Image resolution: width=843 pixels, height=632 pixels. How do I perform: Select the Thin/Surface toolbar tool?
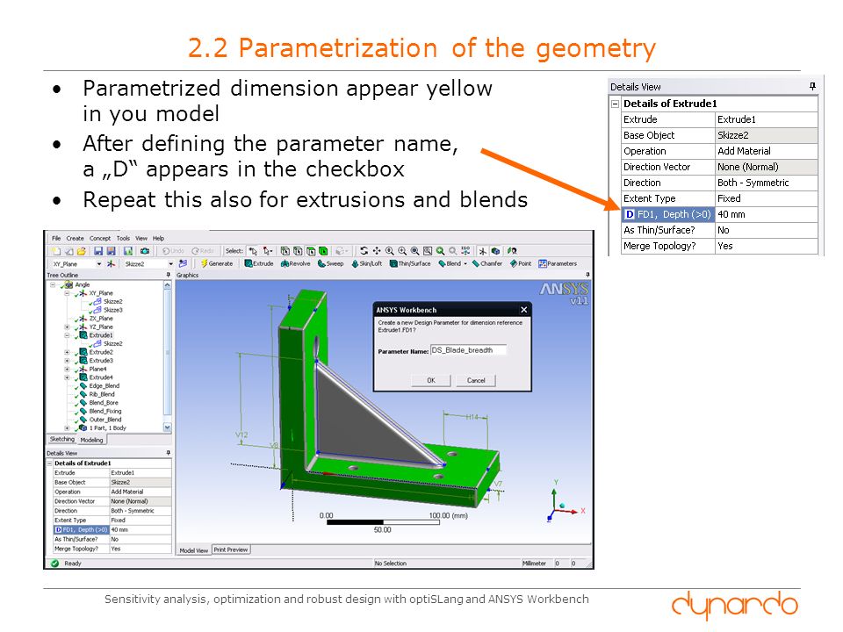pos(410,264)
